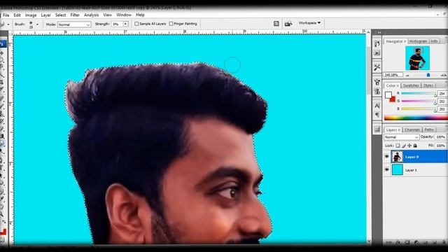Open the Edit menu

(x=17, y=15)
